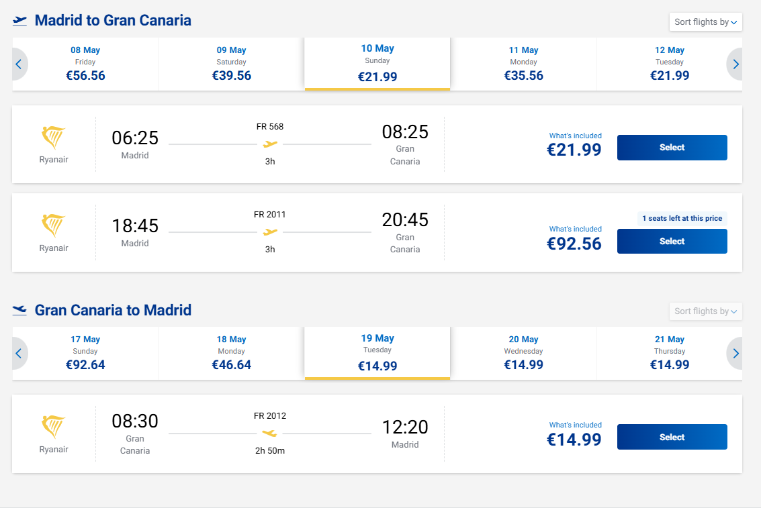761x508 pixels.
Task: Select the 18:45 flight for €92.56
Action: (672, 242)
